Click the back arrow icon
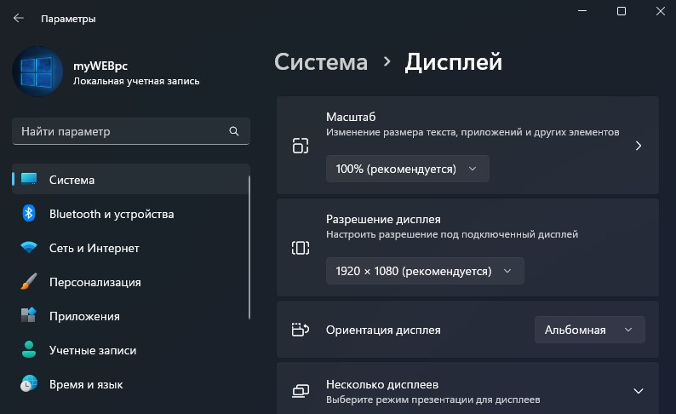The image size is (676, 414). (x=18, y=18)
